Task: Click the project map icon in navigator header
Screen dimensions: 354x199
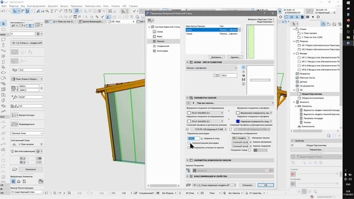Action: coord(323,24)
